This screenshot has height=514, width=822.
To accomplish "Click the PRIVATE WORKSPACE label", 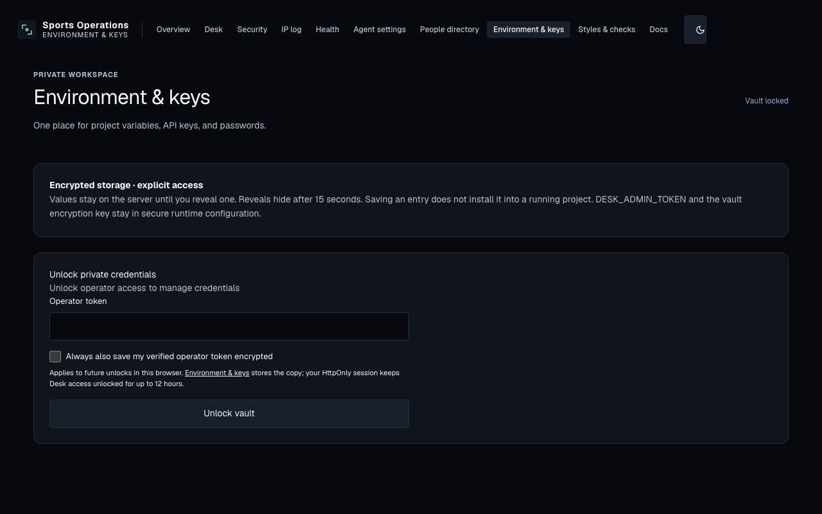I will pyautogui.click(x=76, y=75).
